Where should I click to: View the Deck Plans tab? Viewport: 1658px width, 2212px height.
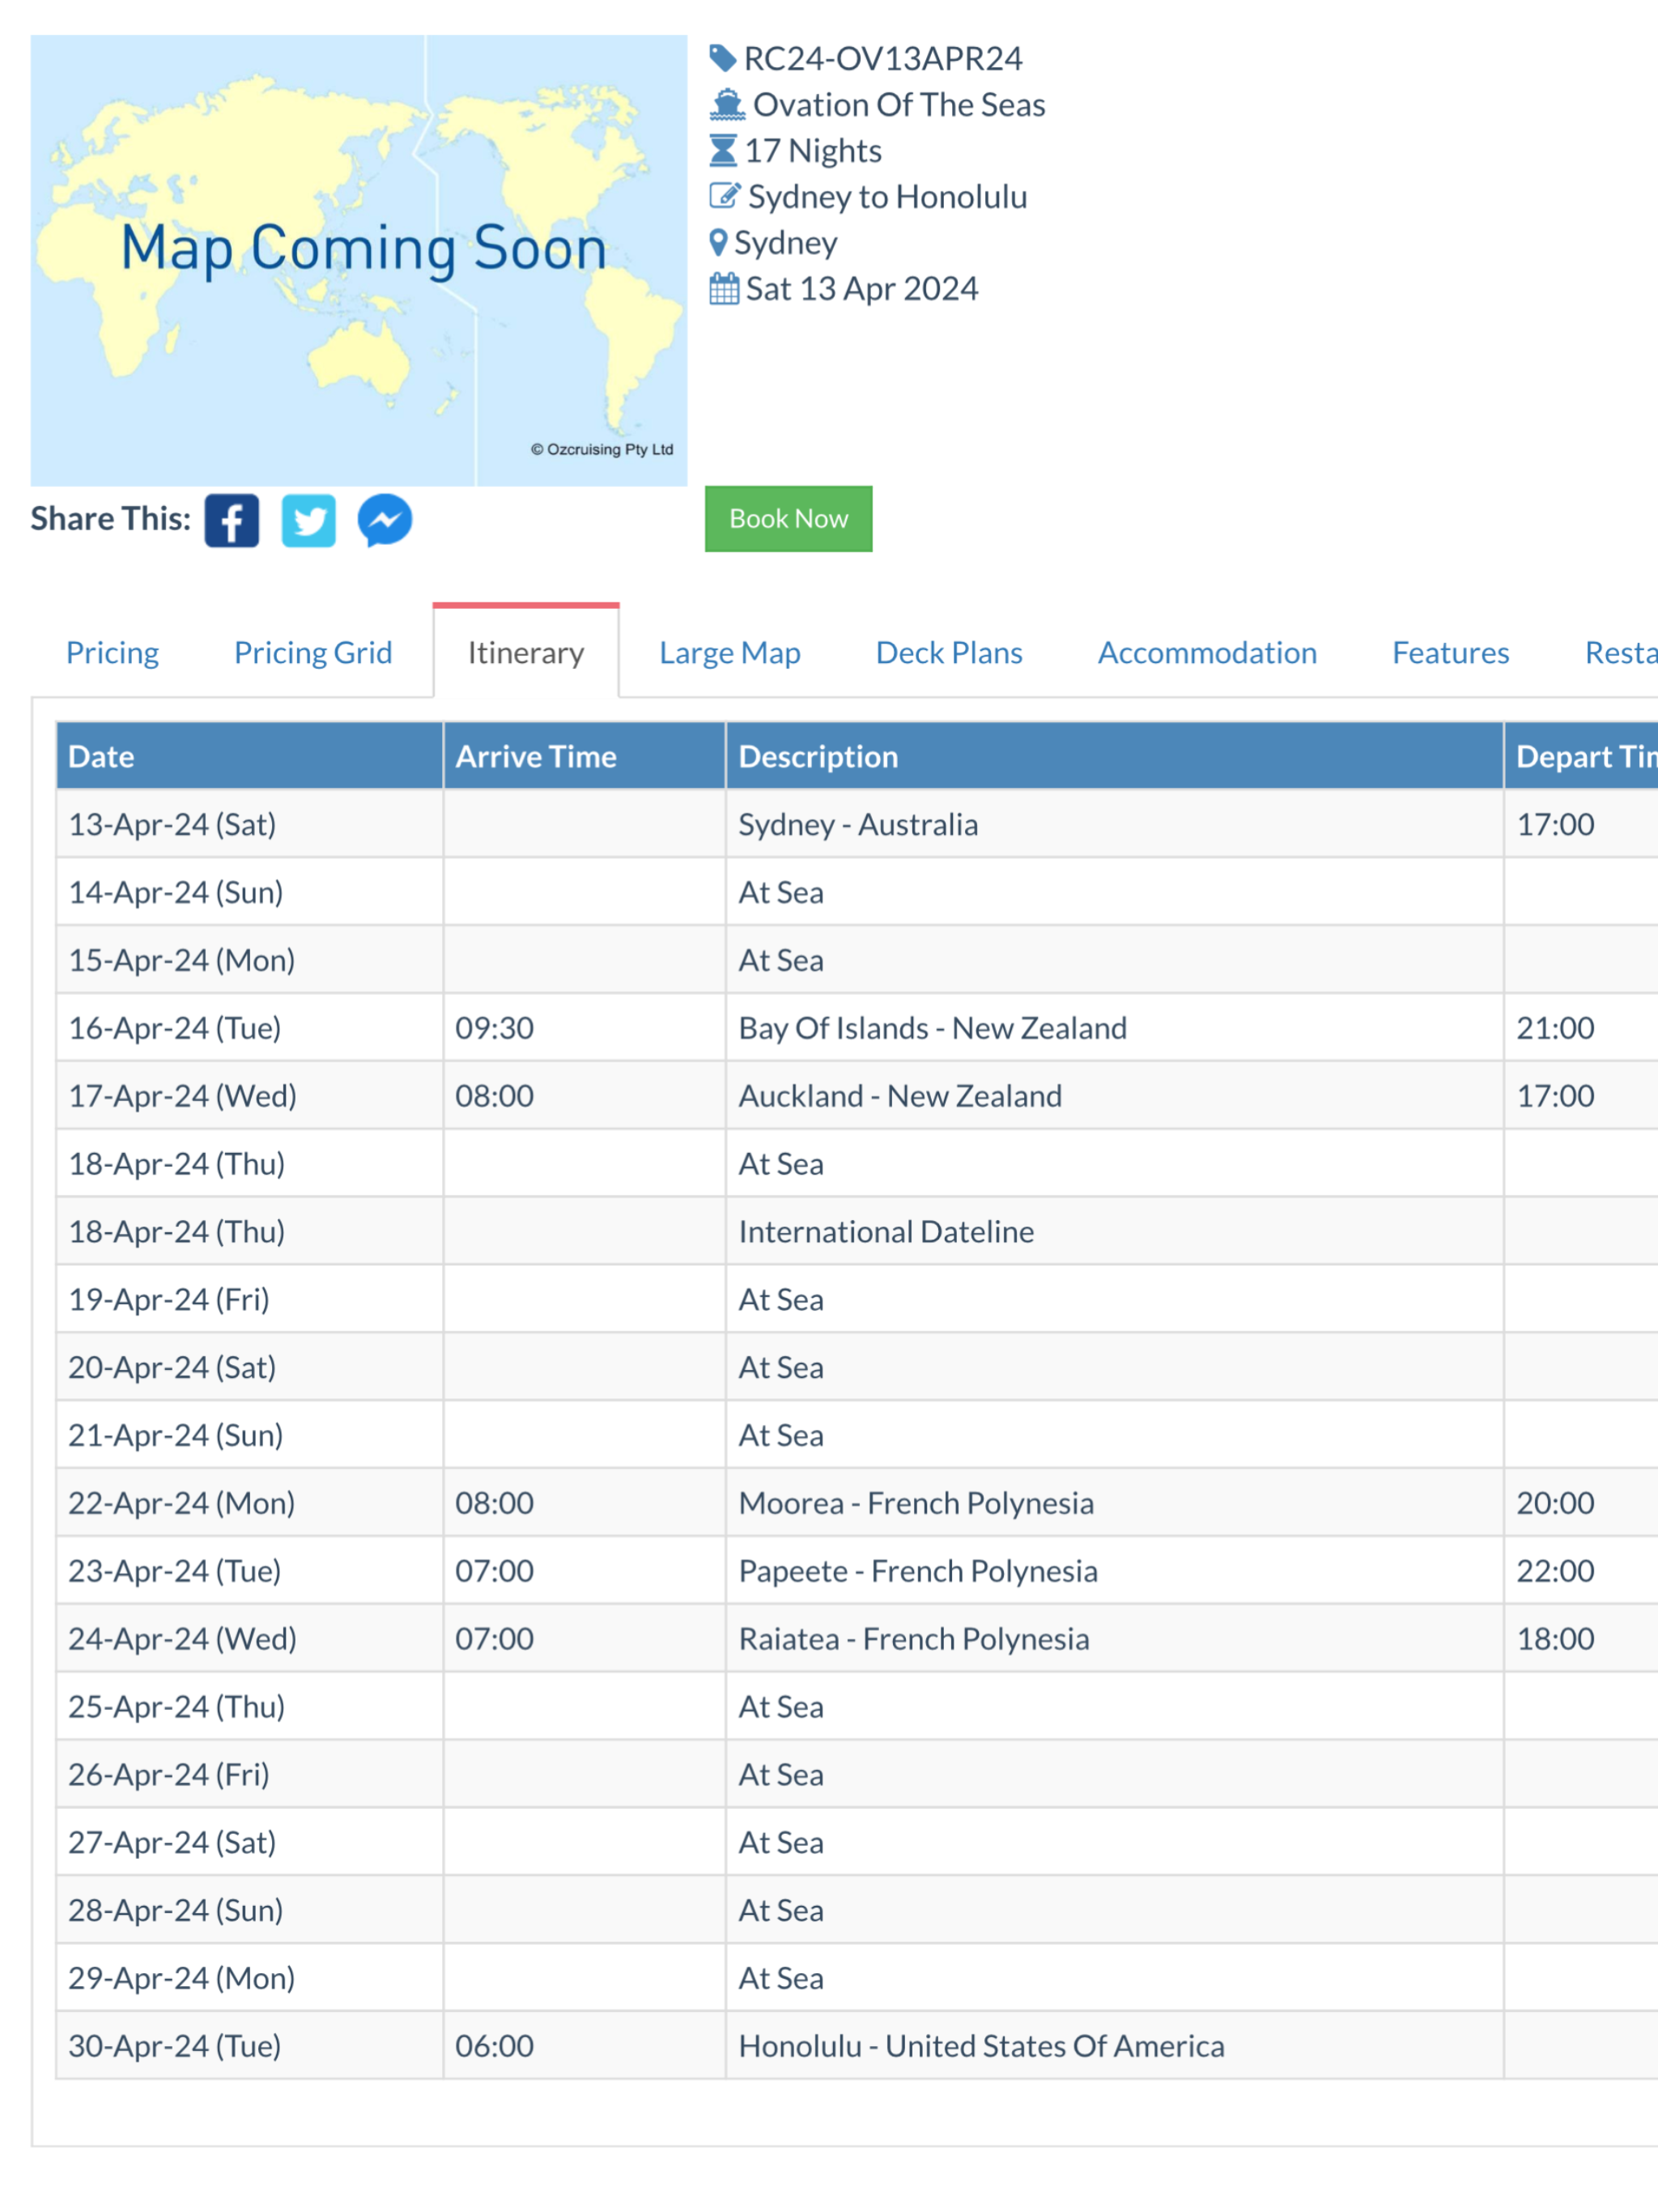[949, 653]
